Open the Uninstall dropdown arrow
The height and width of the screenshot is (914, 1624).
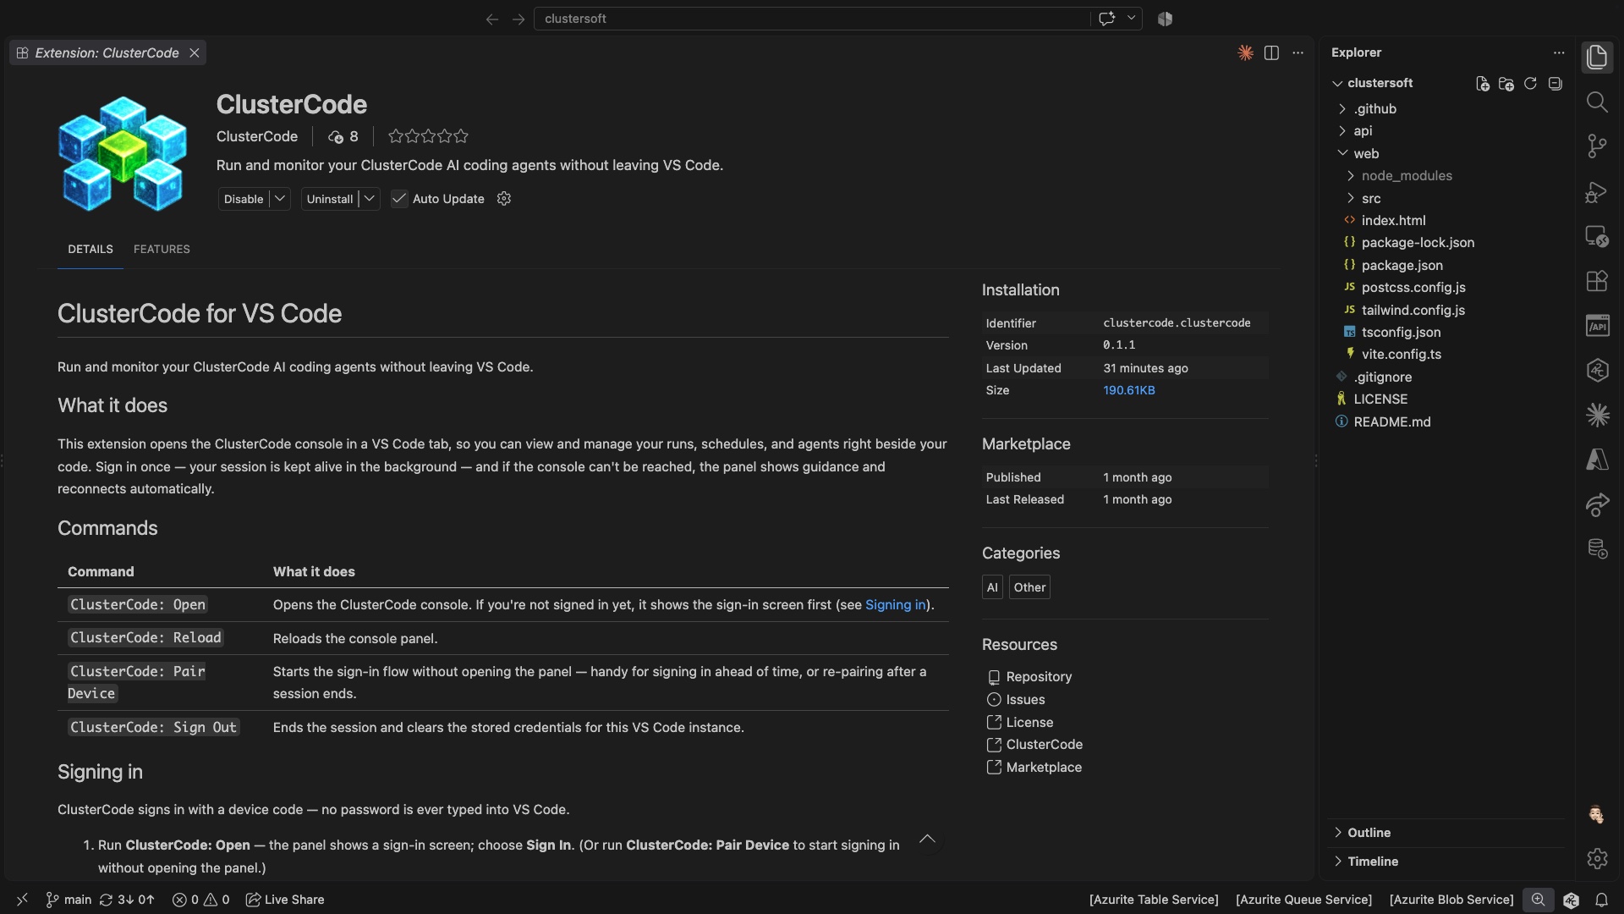point(370,198)
